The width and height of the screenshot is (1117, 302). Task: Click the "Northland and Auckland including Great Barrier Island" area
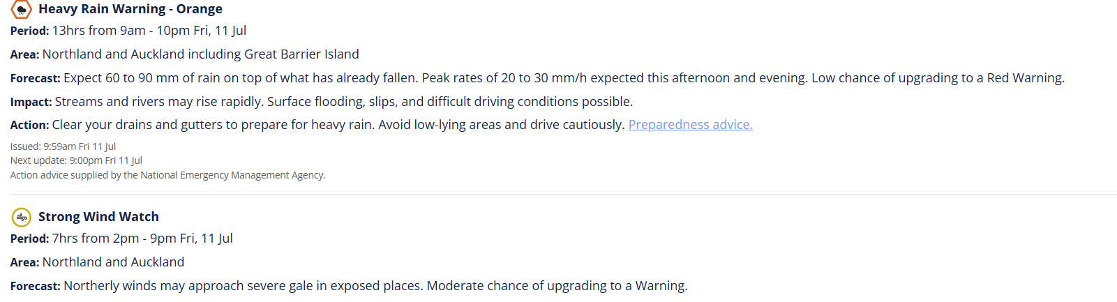[200, 54]
